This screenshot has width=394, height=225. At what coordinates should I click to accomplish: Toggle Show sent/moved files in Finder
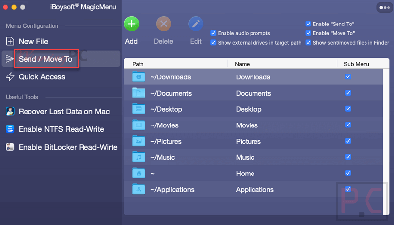pyautogui.click(x=308, y=42)
